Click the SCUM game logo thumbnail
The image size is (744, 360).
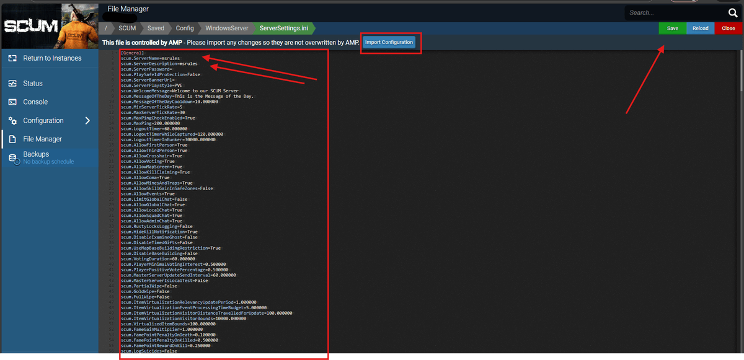click(x=49, y=25)
